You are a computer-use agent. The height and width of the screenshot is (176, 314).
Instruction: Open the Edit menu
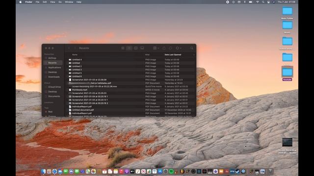click(x=45, y=2)
